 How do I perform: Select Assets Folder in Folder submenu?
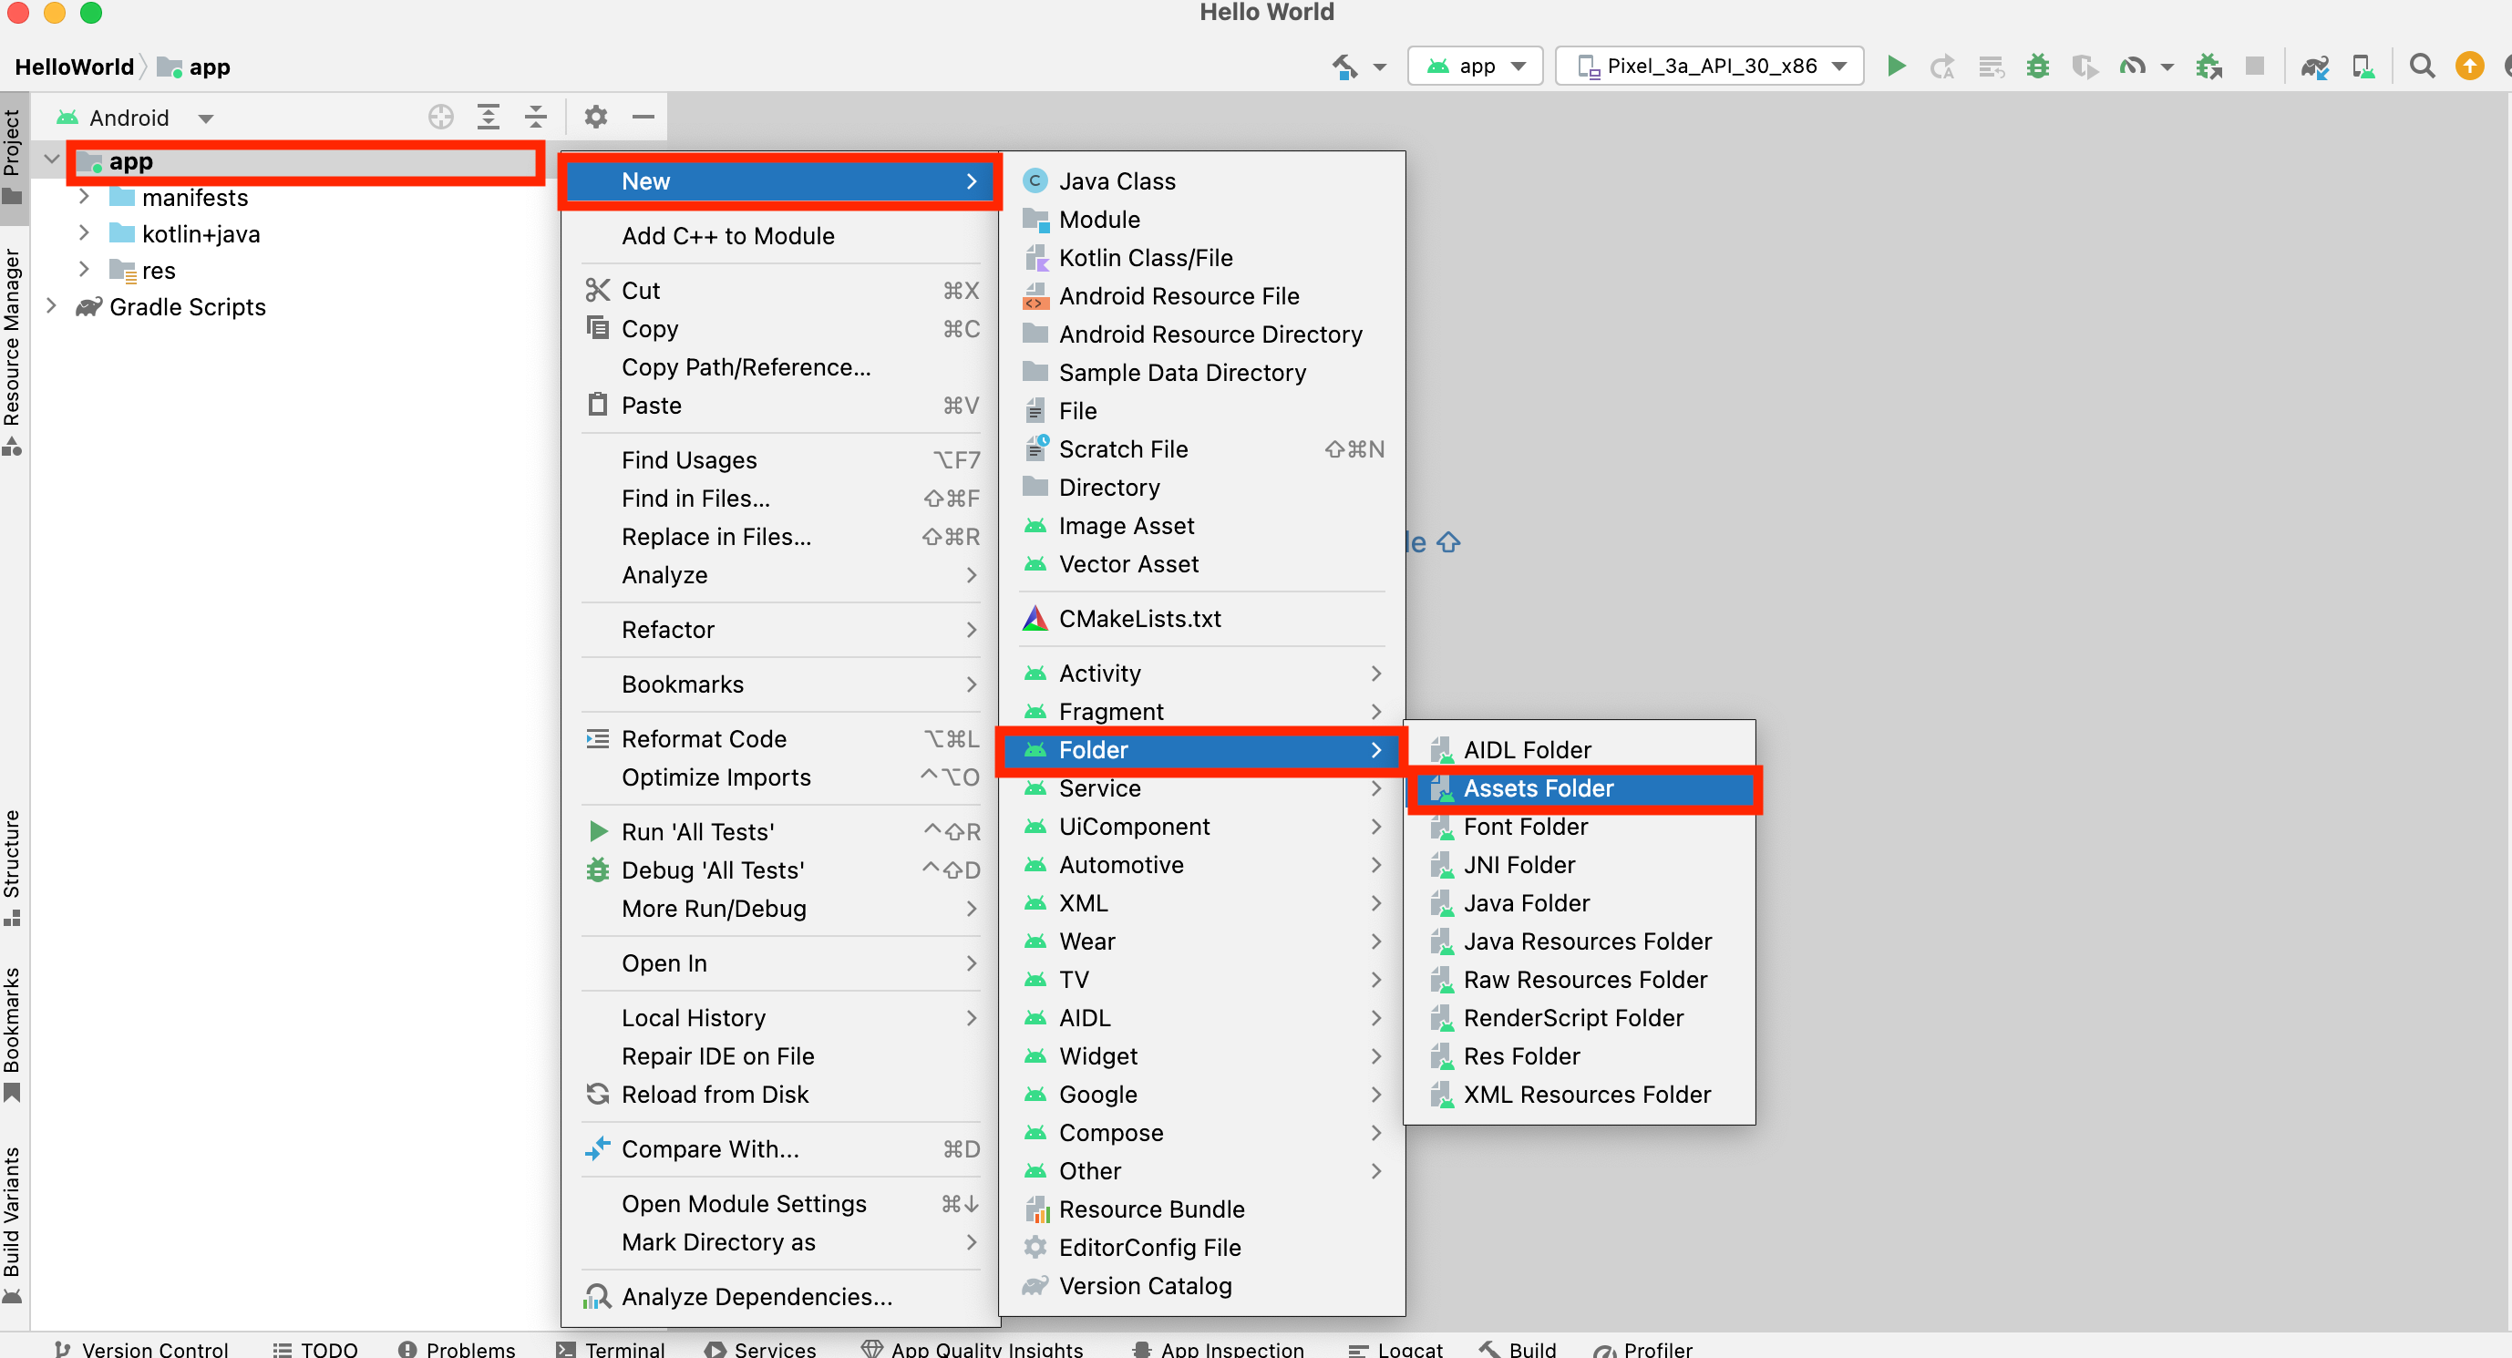[1538, 787]
